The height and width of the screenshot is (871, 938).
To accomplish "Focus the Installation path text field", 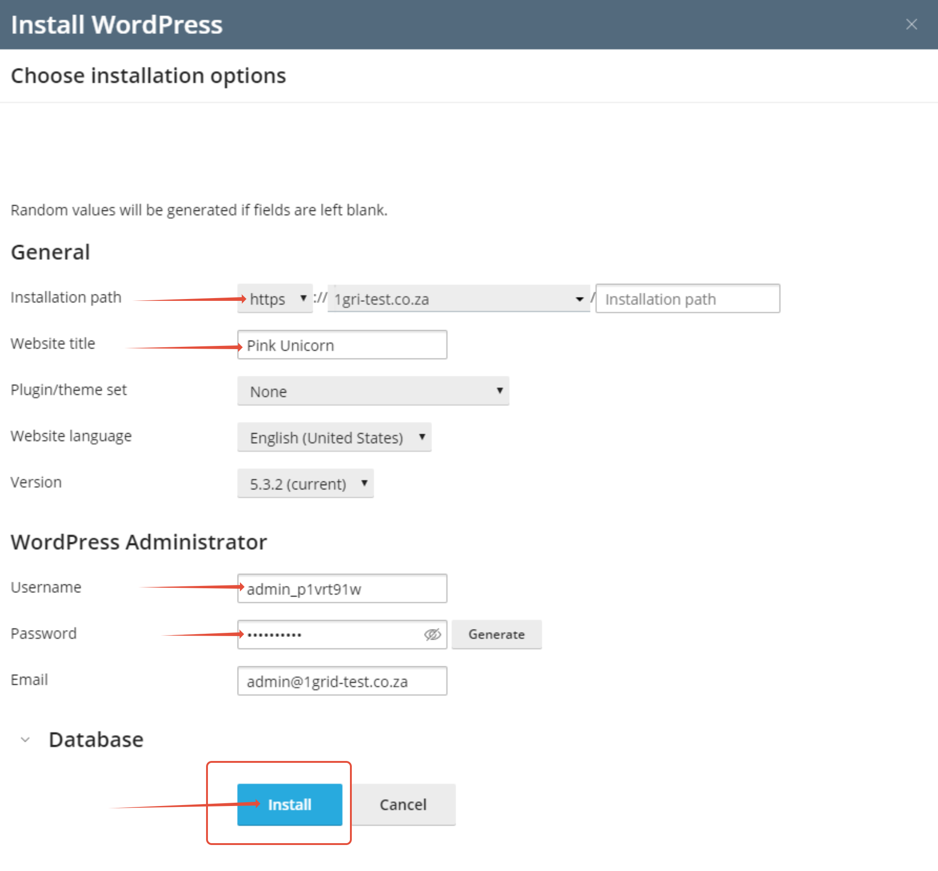I will coord(687,299).
